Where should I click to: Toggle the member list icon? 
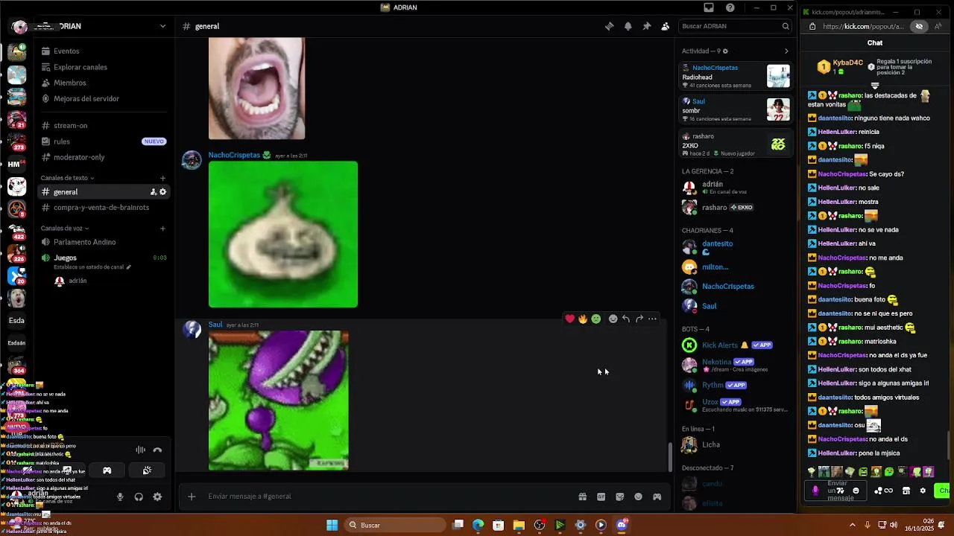point(665,26)
